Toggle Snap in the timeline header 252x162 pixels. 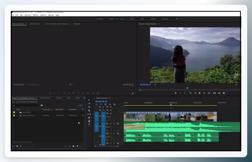tap(101, 104)
